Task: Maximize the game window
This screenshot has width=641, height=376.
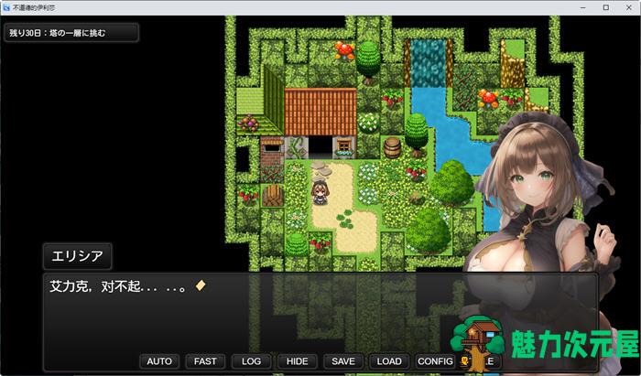Action: click(x=606, y=7)
